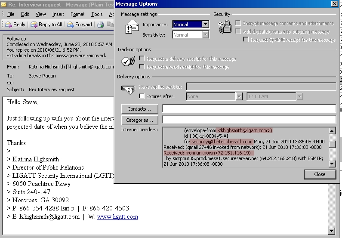Click the Categories... button
Screen dimensions: 342x238
coord(139,120)
